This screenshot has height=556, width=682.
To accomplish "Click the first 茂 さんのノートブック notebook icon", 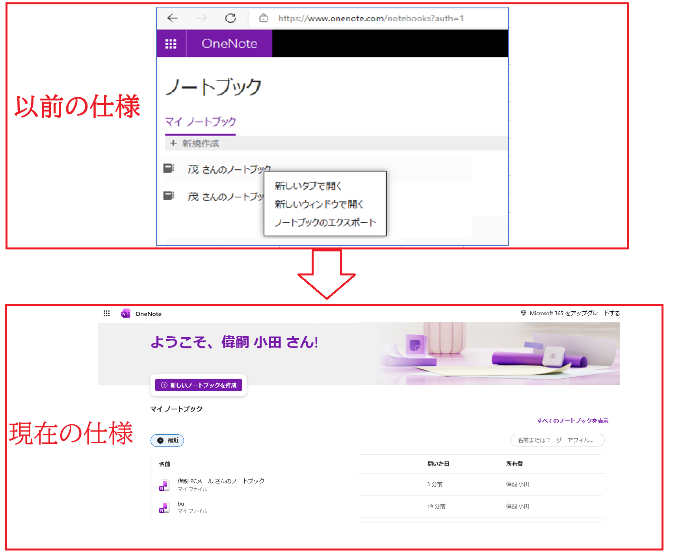I will pyautogui.click(x=169, y=169).
